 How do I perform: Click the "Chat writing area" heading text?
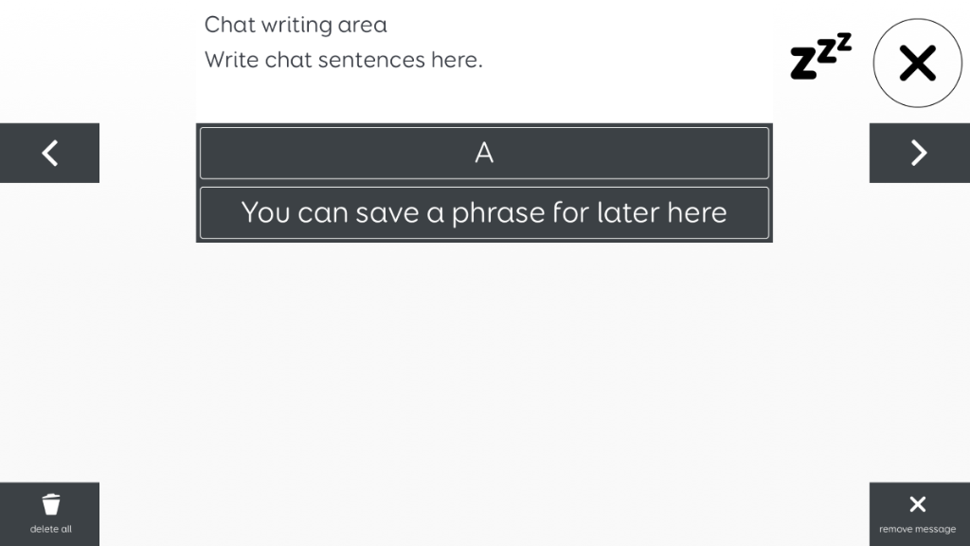point(296,25)
